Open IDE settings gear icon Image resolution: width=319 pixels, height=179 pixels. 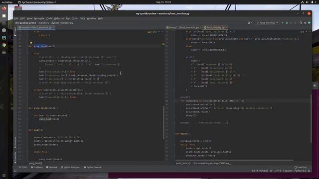(x=305, y=23)
